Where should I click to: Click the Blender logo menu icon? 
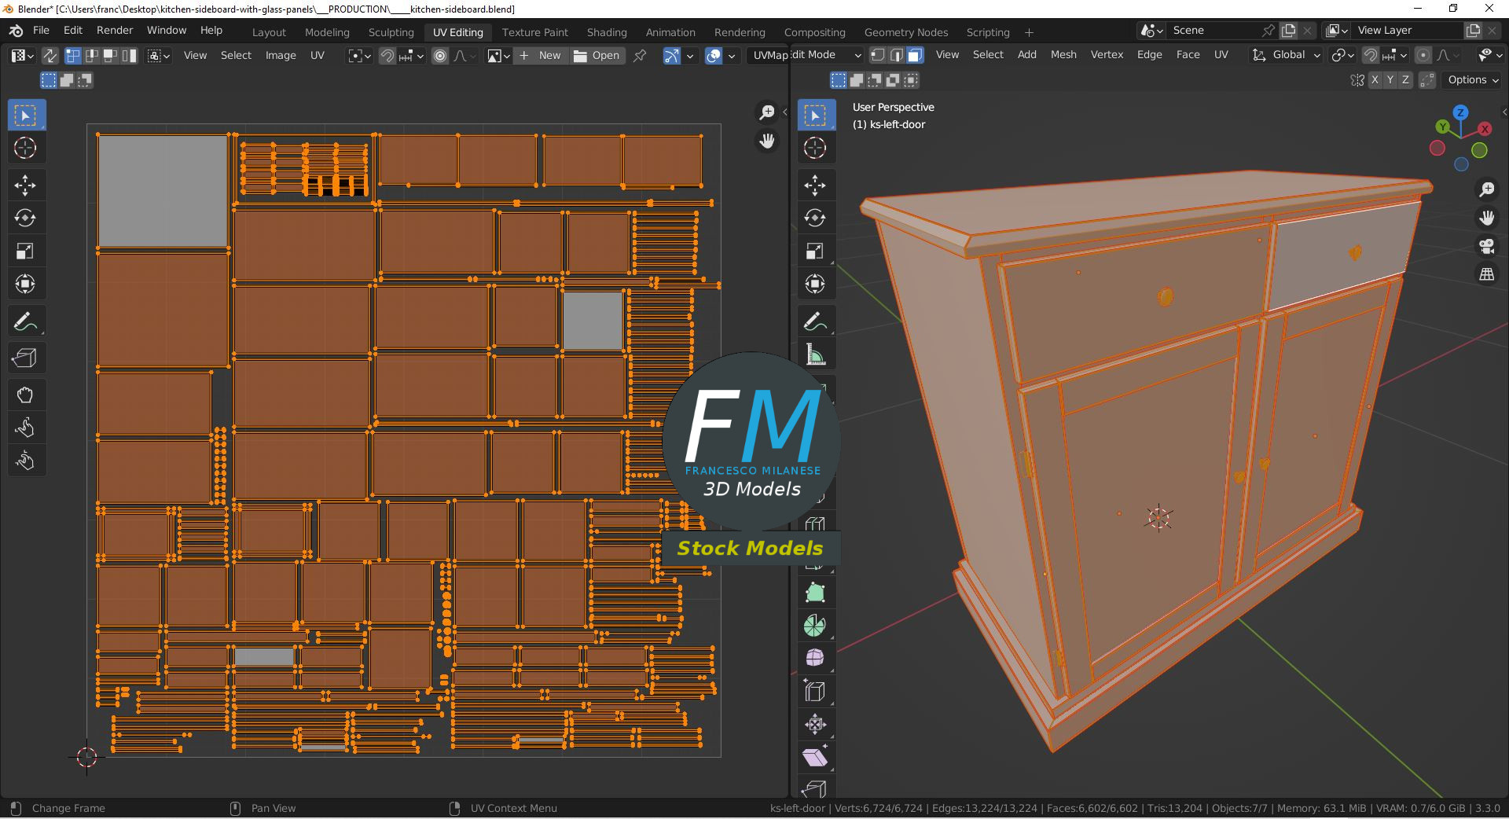click(16, 31)
